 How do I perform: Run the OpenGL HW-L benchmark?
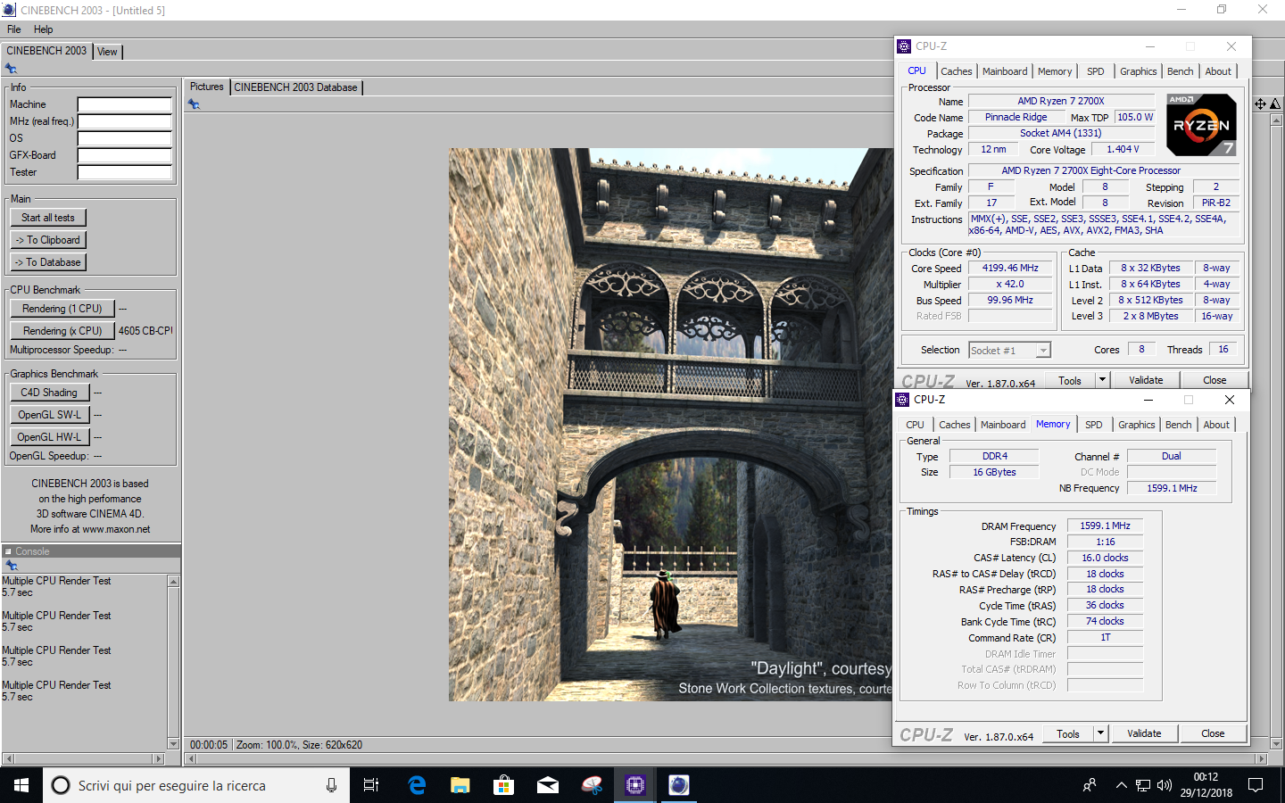click(49, 437)
